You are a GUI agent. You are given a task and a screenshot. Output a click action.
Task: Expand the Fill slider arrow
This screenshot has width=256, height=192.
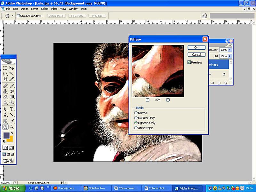pos(230,56)
